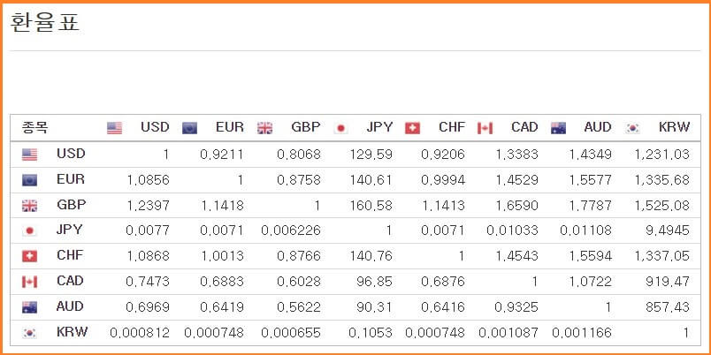Click the USD to KRW rate 1,231.03

(x=662, y=155)
